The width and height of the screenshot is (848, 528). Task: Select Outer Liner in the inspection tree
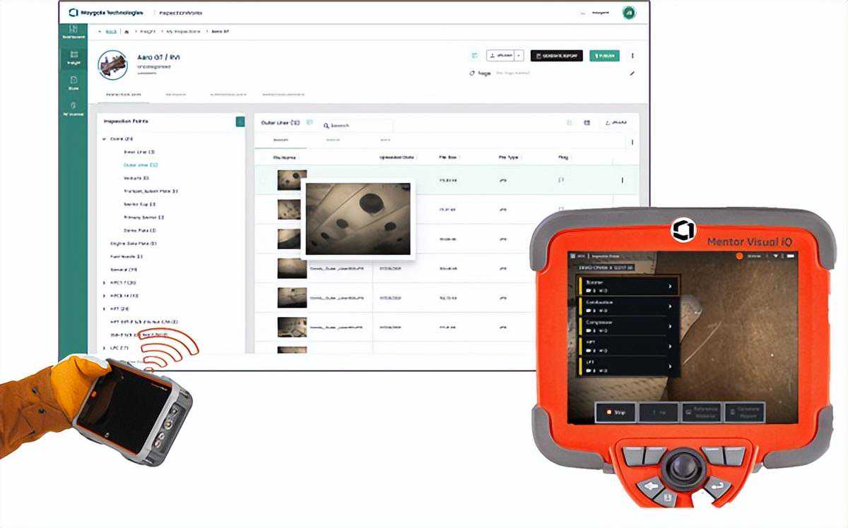point(140,165)
